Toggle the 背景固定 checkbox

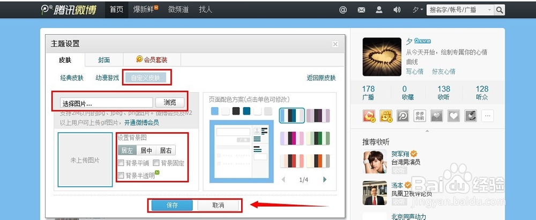pyautogui.click(x=156, y=163)
